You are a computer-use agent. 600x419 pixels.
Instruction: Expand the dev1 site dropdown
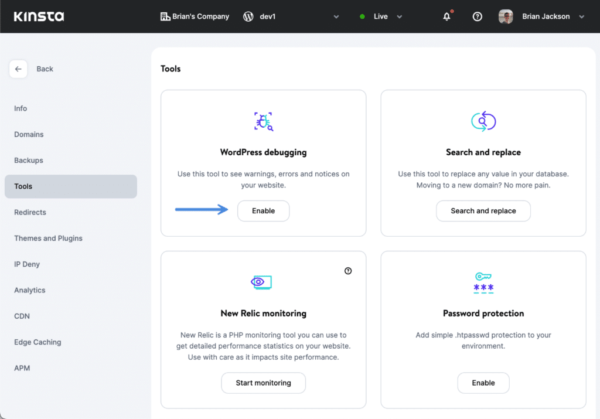pos(336,16)
